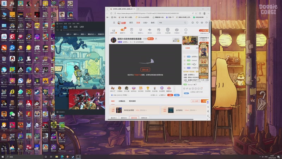Open Steam store 浏览 dropdown
This screenshot has height=159, width=282.
pos(69,34)
